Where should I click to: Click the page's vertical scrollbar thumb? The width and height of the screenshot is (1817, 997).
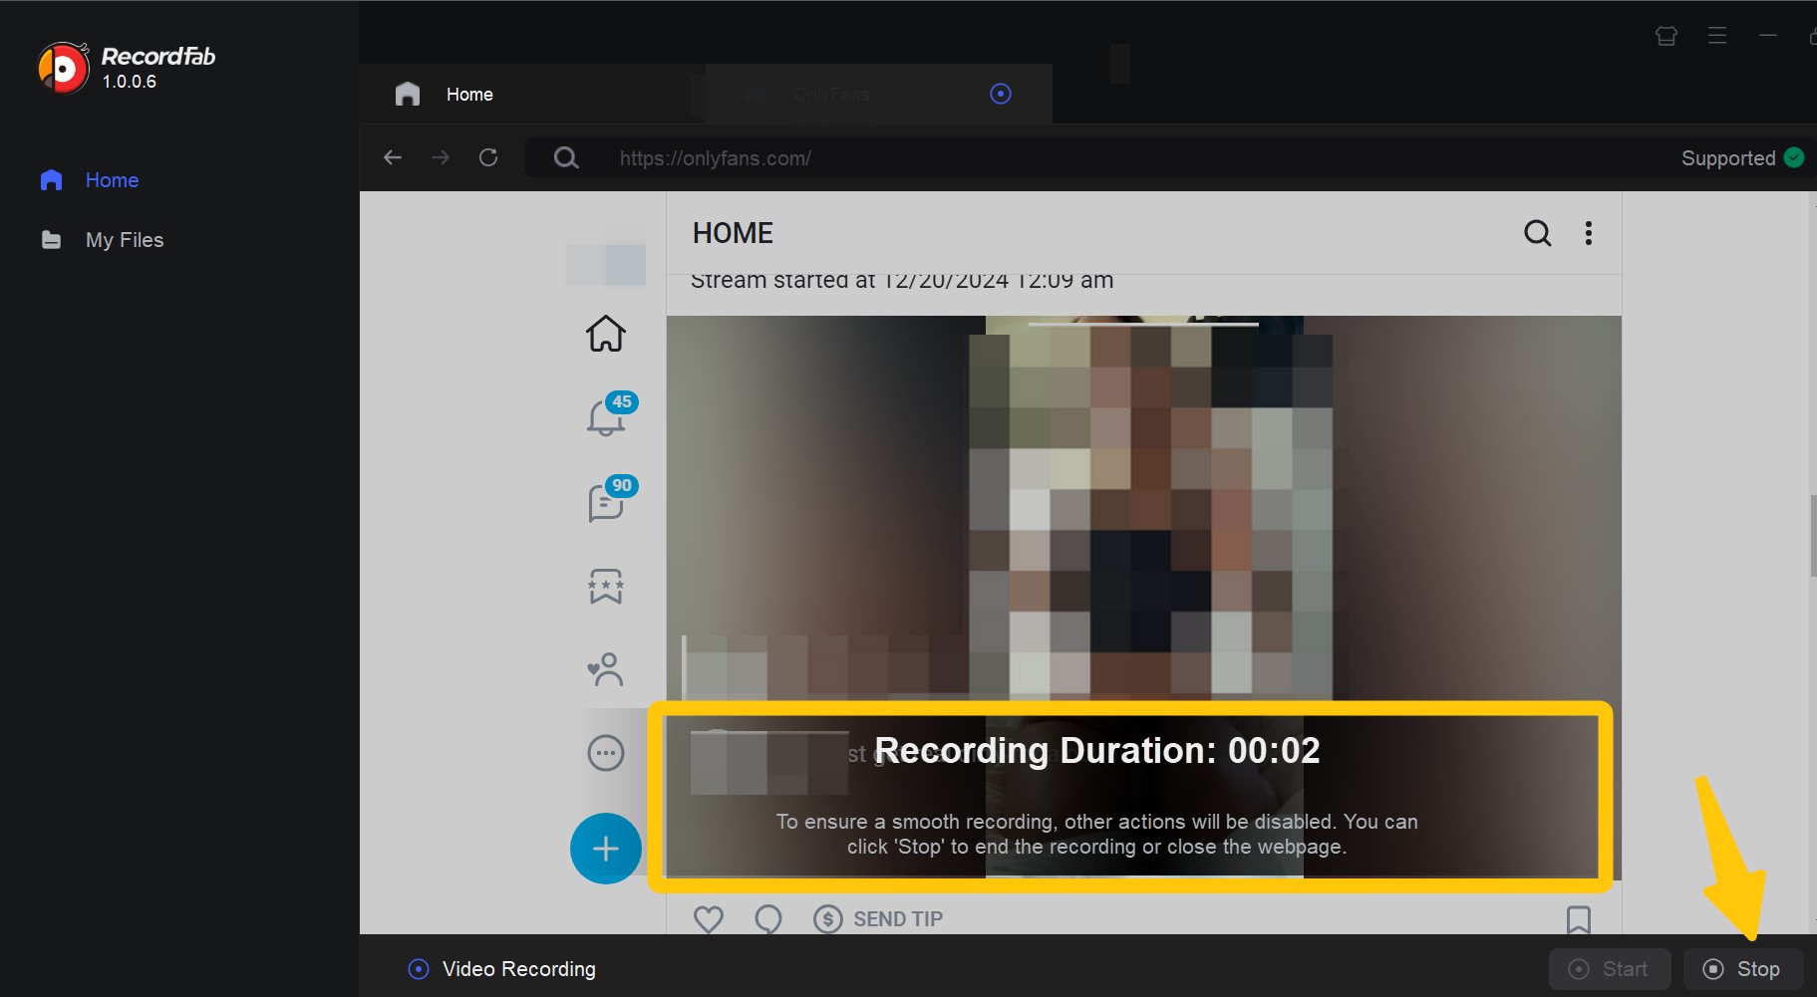(1813, 535)
